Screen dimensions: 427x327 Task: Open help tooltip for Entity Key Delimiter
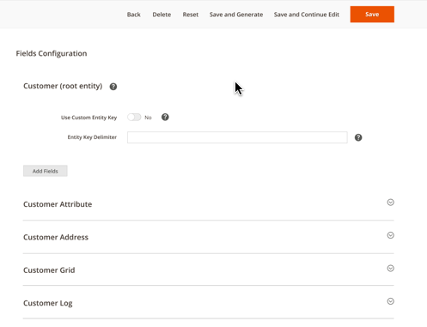[358, 137]
